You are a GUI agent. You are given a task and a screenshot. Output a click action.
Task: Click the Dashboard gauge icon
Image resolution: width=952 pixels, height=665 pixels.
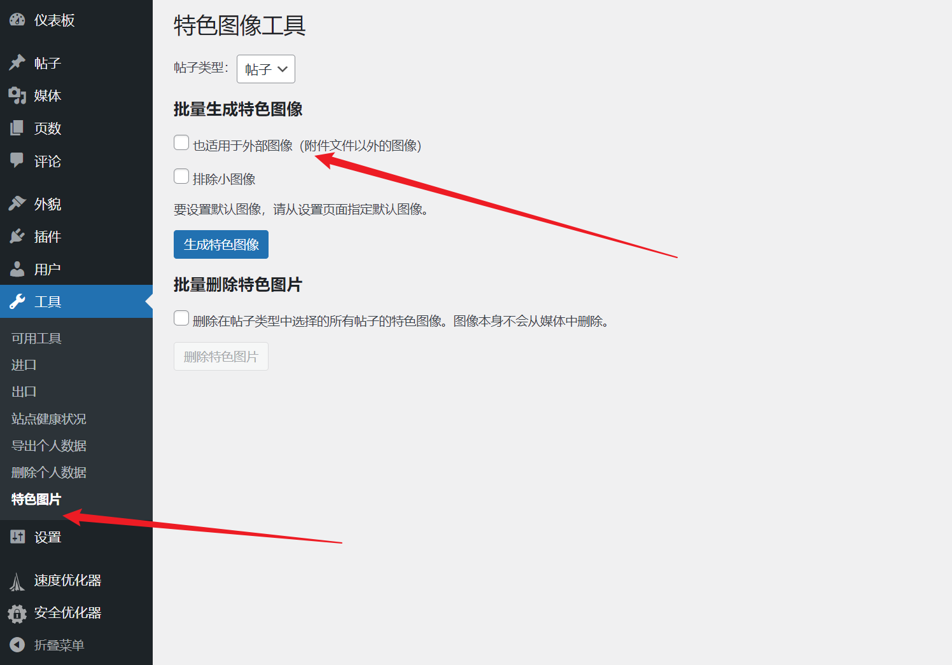(x=17, y=20)
